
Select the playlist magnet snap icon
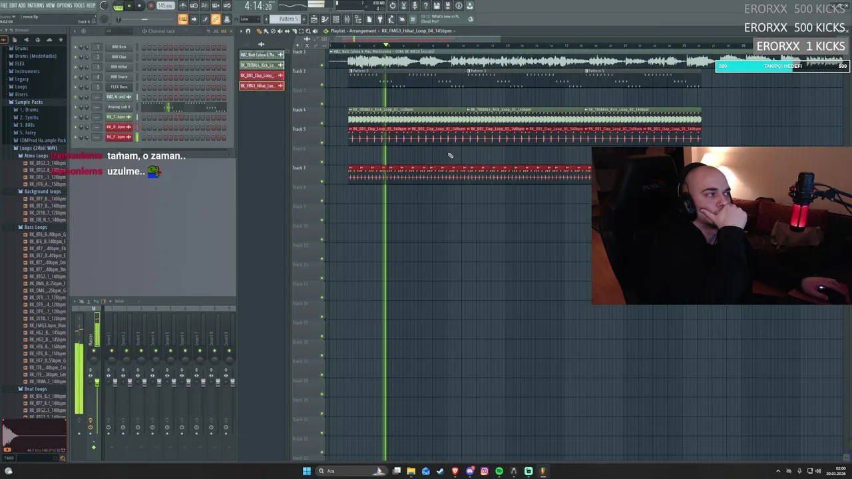[x=248, y=31]
